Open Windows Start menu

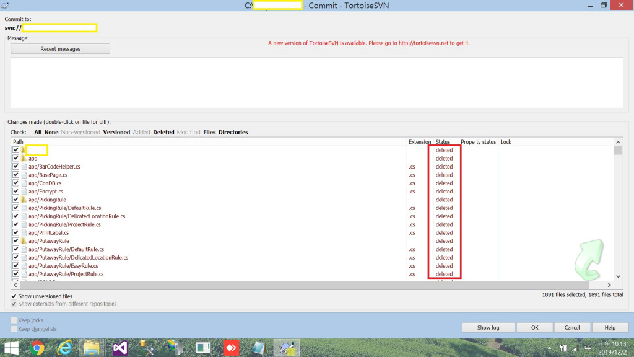coord(11,348)
